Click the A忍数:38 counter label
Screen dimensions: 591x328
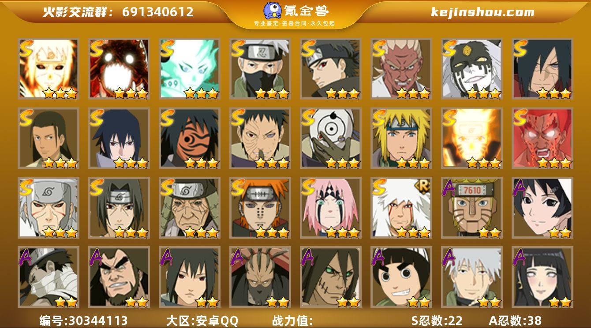click(515, 321)
